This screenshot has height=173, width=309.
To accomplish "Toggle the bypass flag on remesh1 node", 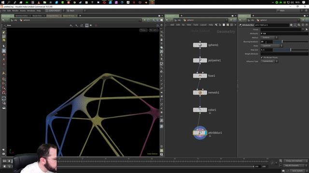I will 194,93.
